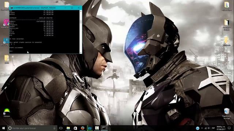
Task: Click the cmd window scrollbar up arrow
Action: [81, 11]
